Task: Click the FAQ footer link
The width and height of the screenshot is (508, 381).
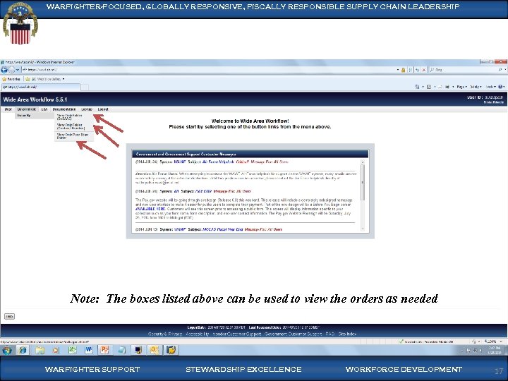Action: tap(330, 334)
